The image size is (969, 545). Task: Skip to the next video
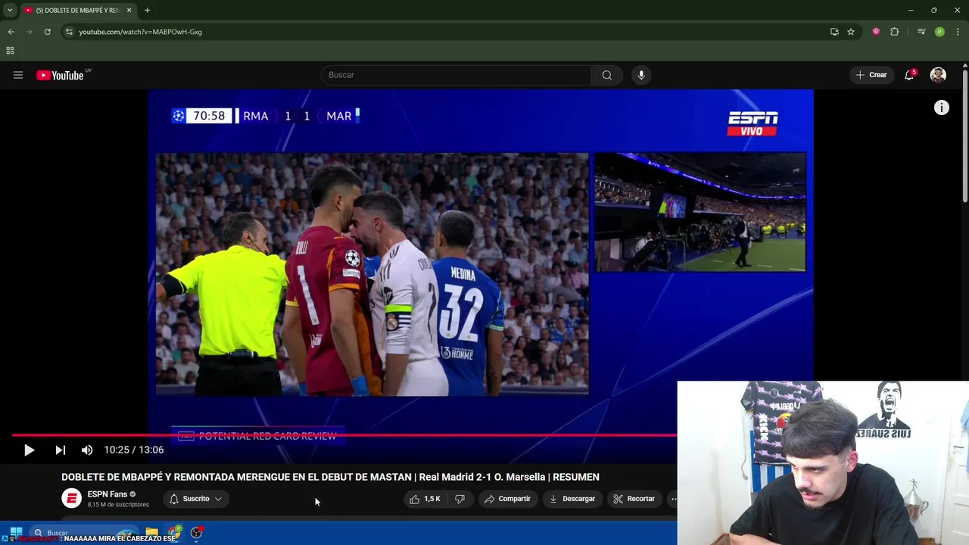pos(60,450)
